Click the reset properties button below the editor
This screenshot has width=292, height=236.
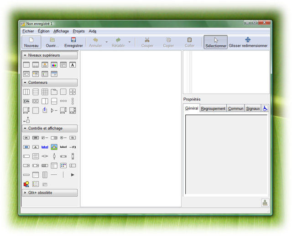(265, 203)
